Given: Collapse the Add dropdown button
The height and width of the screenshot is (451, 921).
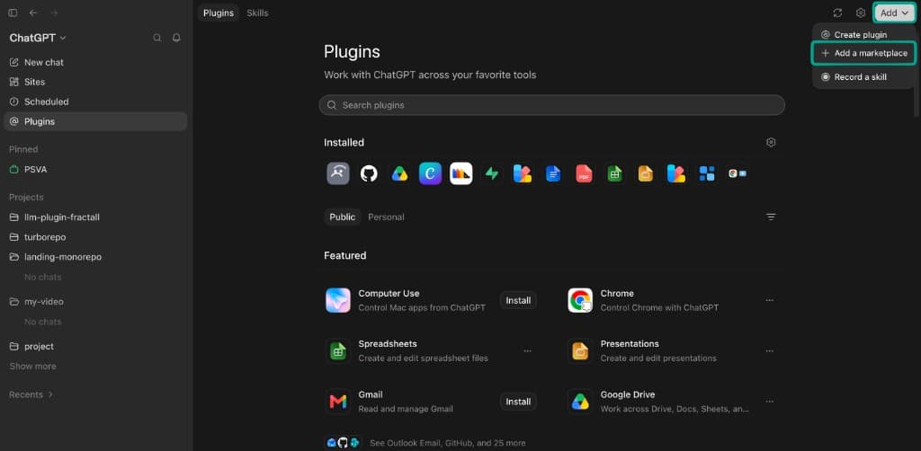Looking at the screenshot, I should click(894, 13).
